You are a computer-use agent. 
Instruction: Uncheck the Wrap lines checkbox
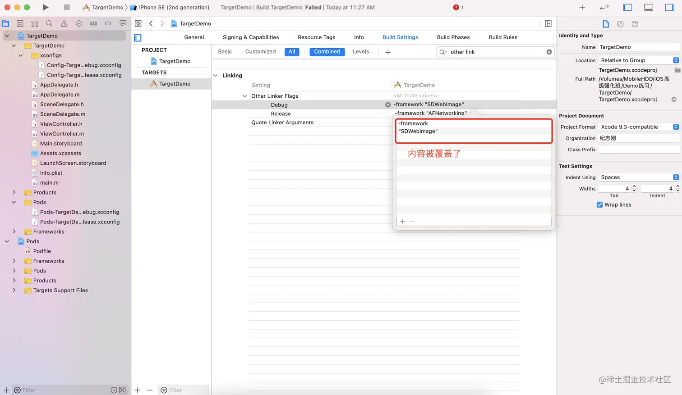tap(599, 204)
